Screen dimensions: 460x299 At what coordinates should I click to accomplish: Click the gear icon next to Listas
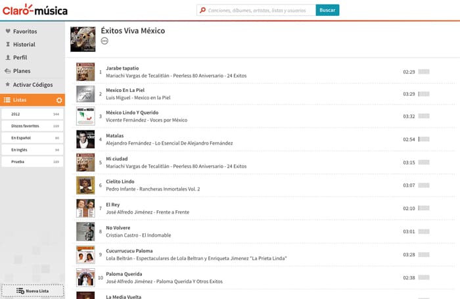(x=59, y=100)
